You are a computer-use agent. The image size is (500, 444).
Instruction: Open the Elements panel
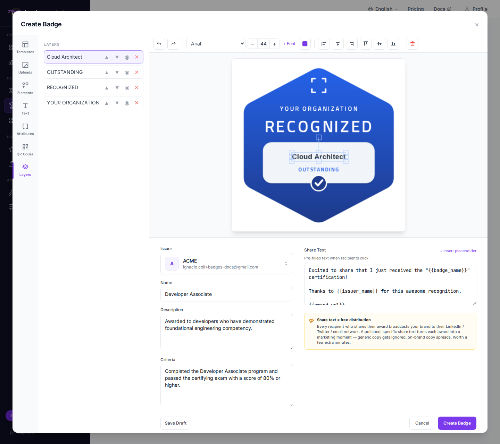point(25,88)
